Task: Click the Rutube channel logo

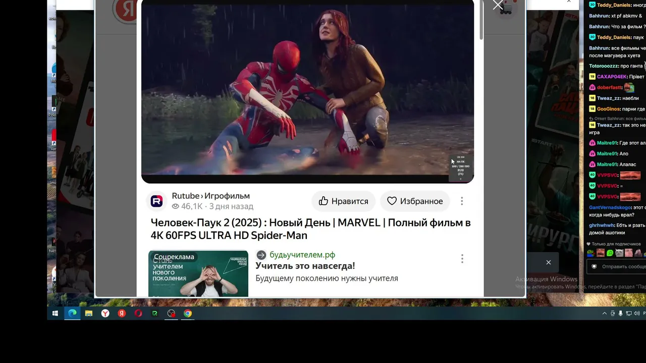Action: point(156,201)
